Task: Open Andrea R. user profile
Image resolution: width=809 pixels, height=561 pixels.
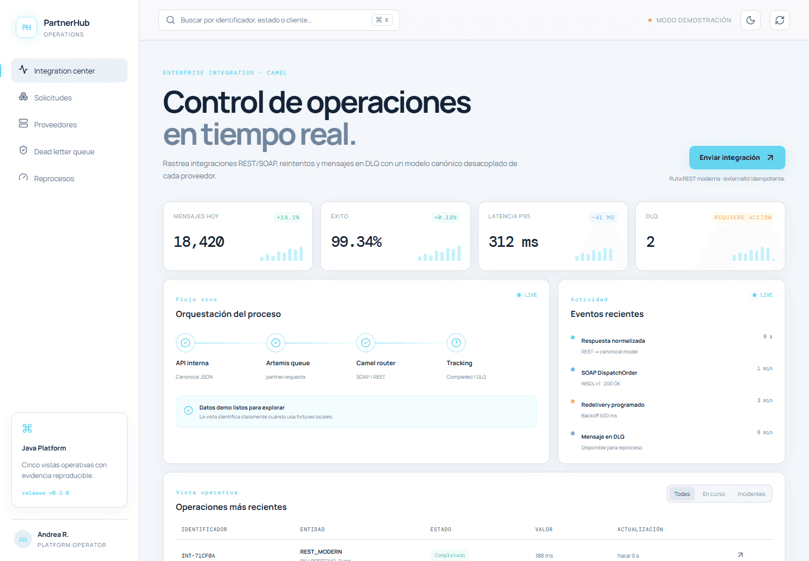Action: 69,540
